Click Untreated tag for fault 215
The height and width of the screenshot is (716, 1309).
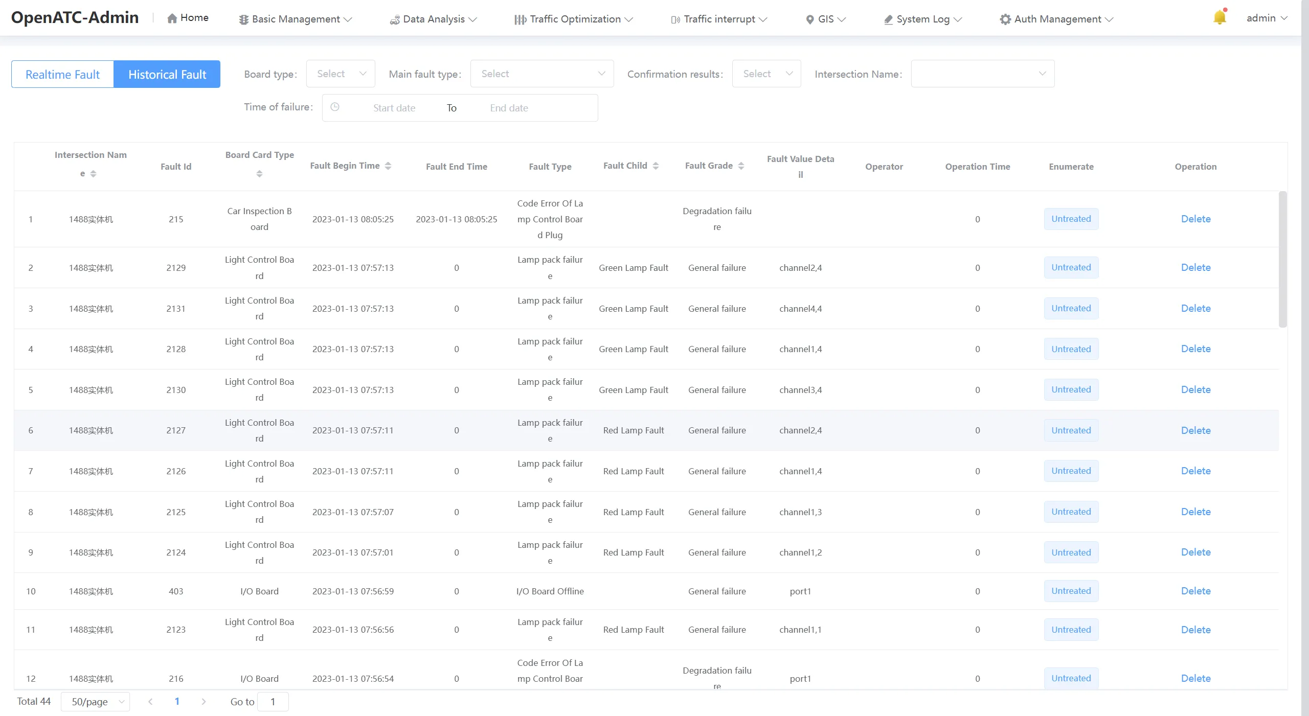[1071, 219]
